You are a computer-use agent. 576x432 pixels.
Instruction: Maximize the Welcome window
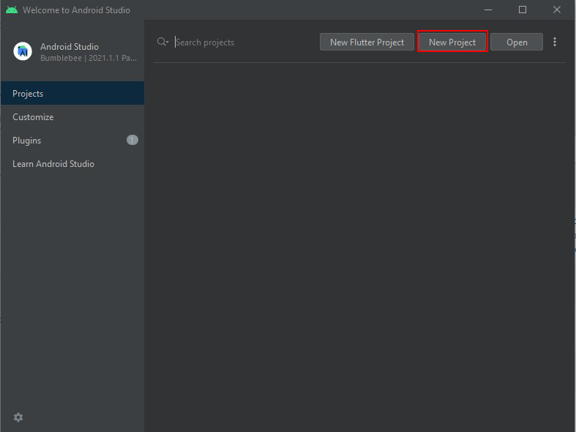pos(523,10)
